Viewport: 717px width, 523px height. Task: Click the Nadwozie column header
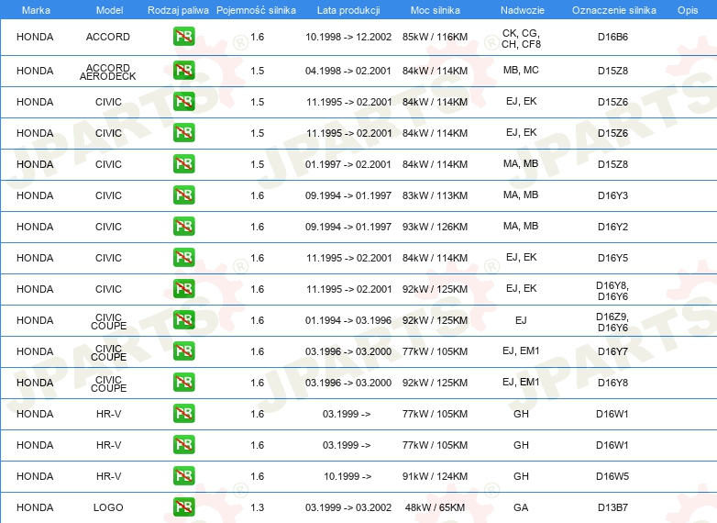(x=523, y=10)
